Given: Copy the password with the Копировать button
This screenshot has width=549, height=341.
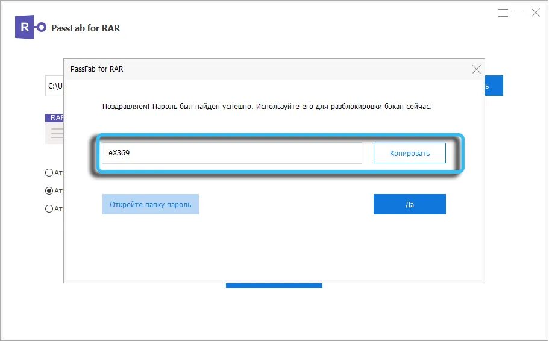Looking at the screenshot, I should (x=409, y=153).
